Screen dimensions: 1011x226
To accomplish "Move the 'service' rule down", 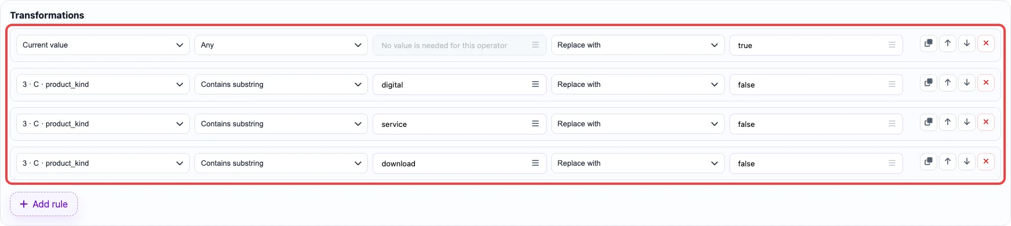I will pos(967,122).
